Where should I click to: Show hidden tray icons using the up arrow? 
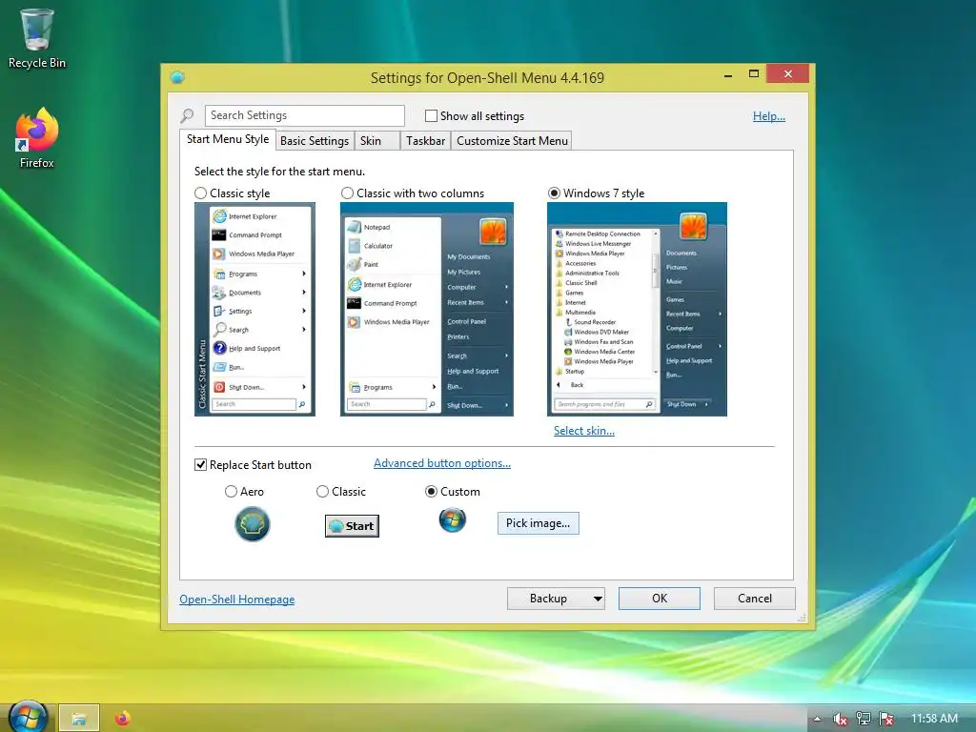coord(817,719)
